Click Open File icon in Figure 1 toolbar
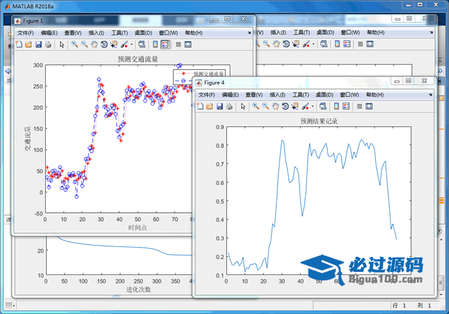The width and height of the screenshot is (449, 314). 28,45
